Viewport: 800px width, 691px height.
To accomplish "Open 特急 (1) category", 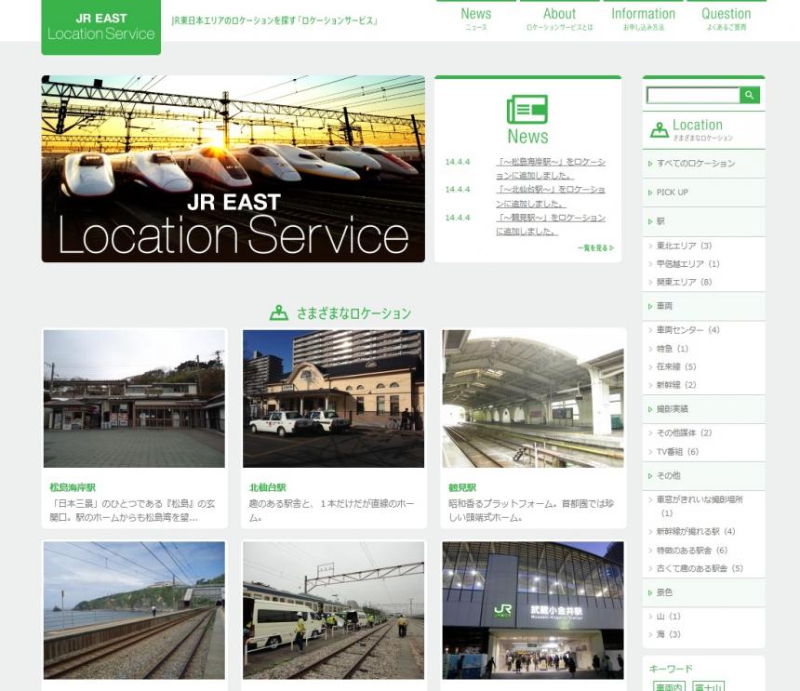I will coord(672,349).
